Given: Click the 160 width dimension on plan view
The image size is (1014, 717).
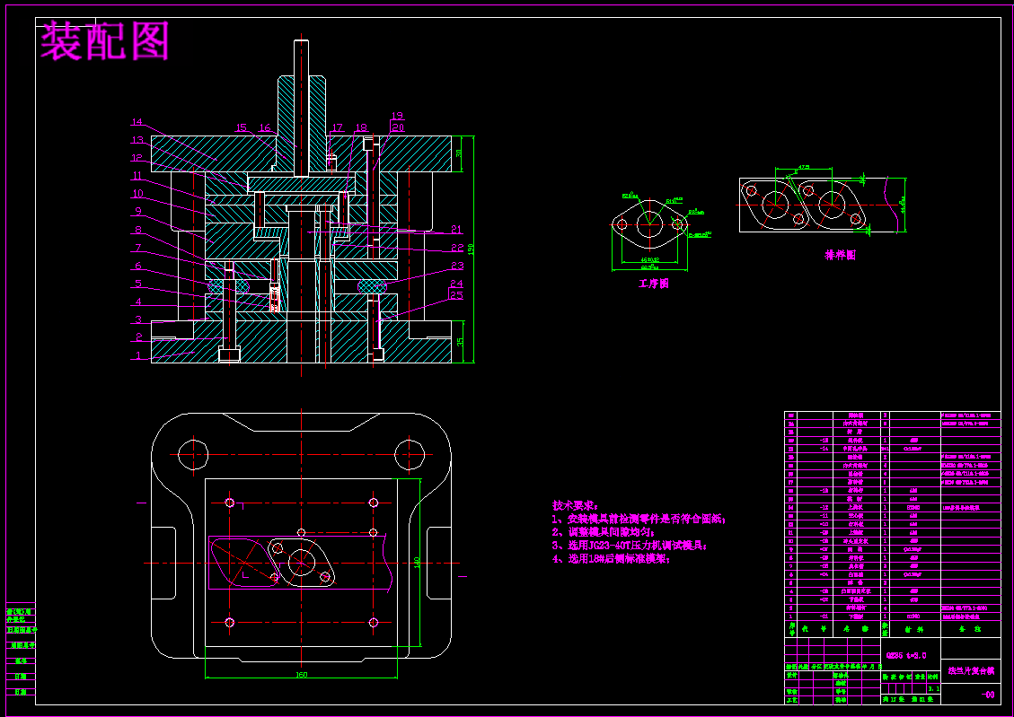Looking at the screenshot, I should coord(302,675).
